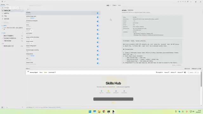Click the Skills Hub search bar
Image resolution: width=203 pixels, height=114 pixels.
(x=113, y=99)
